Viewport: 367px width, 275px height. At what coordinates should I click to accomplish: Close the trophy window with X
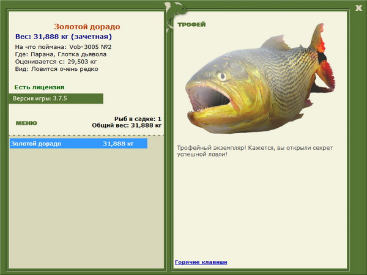(358, 8)
